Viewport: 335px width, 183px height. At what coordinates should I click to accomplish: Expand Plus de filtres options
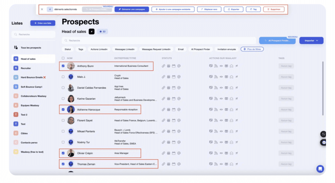252,49
